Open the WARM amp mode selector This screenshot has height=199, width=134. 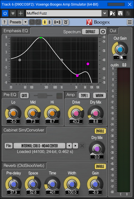point(99,95)
